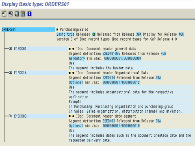Expand the E1EDK01 segment node
The width and height of the screenshot is (195, 146).
coord(11,49)
